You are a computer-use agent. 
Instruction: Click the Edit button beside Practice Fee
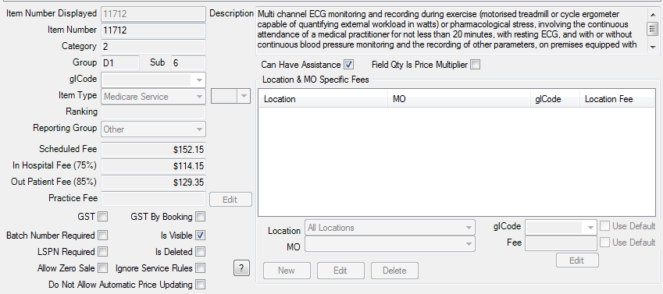230,200
